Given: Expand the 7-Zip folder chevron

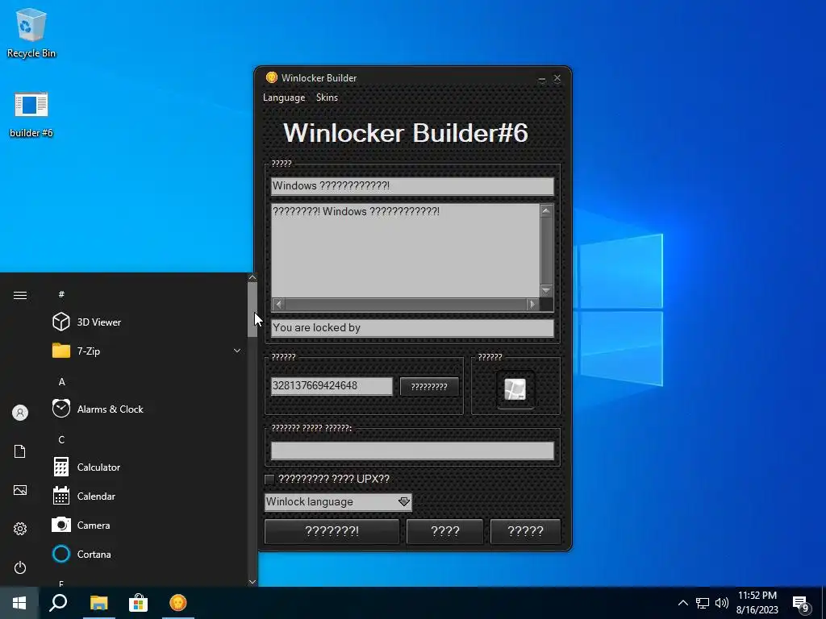Looking at the screenshot, I should click(x=237, y=351).
